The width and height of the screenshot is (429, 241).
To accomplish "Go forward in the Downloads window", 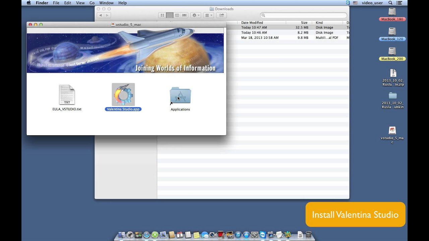I will pos(107,15).
